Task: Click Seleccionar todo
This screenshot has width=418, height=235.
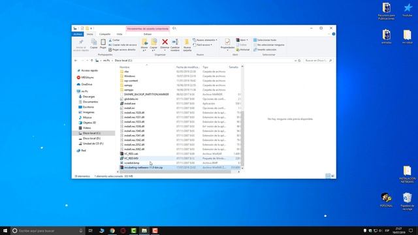Action: tap(265, 40)
